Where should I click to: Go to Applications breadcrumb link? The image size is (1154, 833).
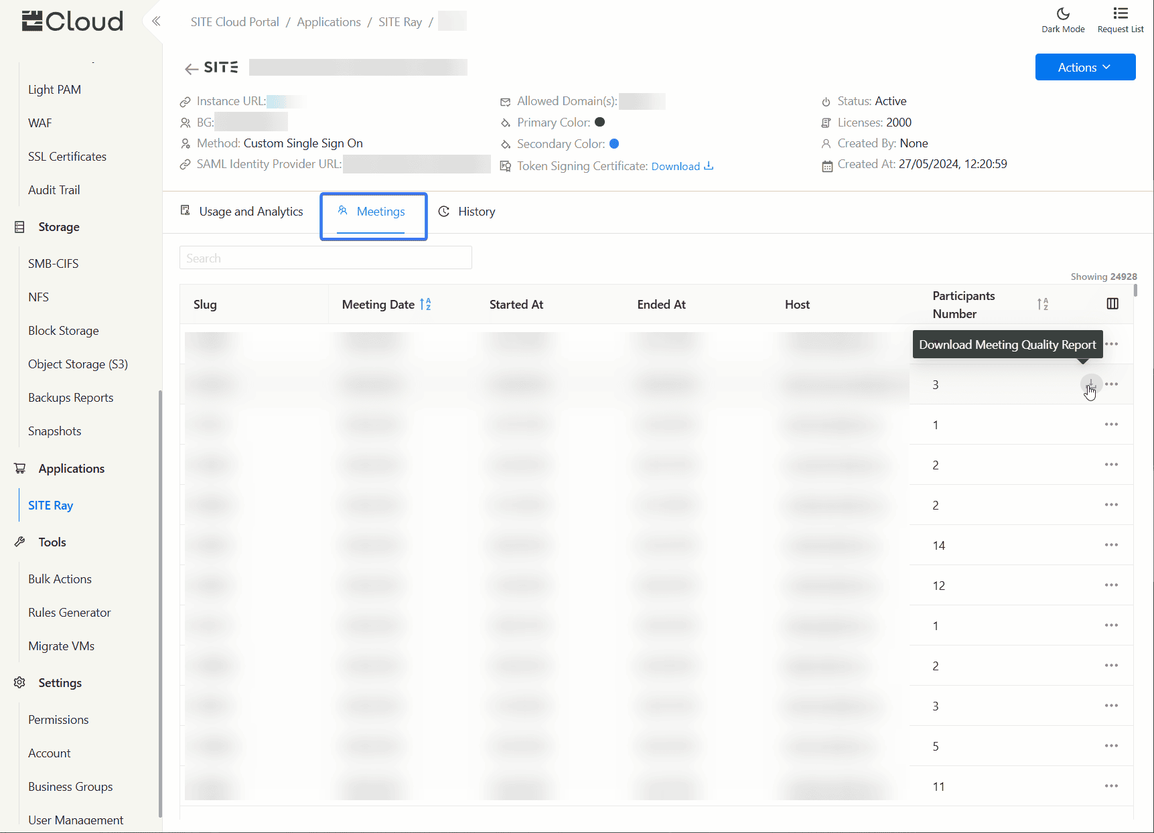(328, 22)
